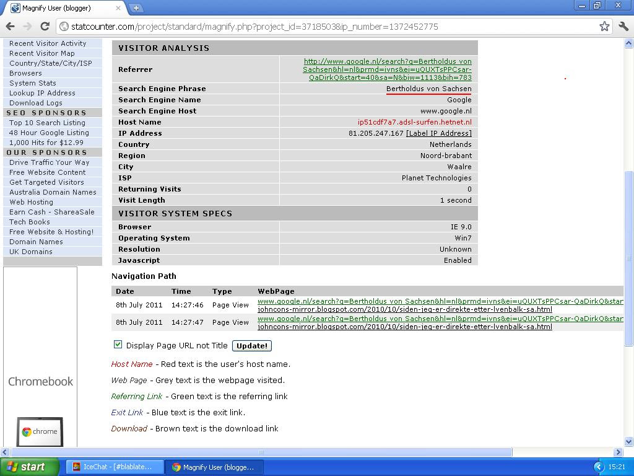Screen dimensions: 634x476
Task: Expand hidden system tray icons arrow
Action: coord(599,467)
